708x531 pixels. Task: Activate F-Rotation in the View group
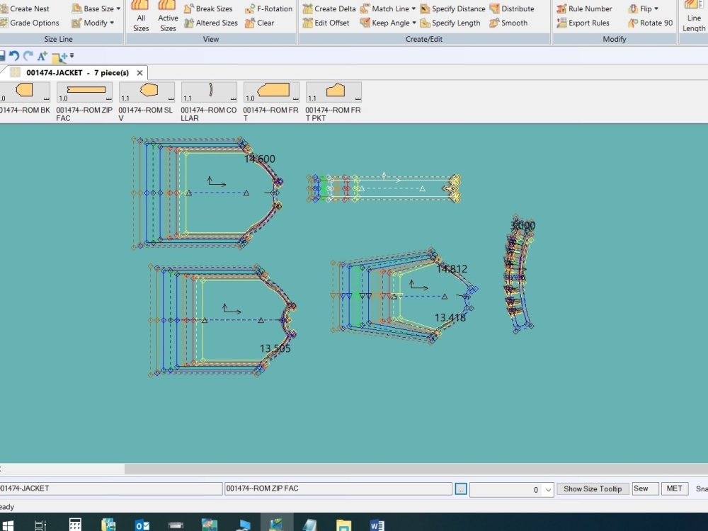pyautogui.click(x=268, y=8)
